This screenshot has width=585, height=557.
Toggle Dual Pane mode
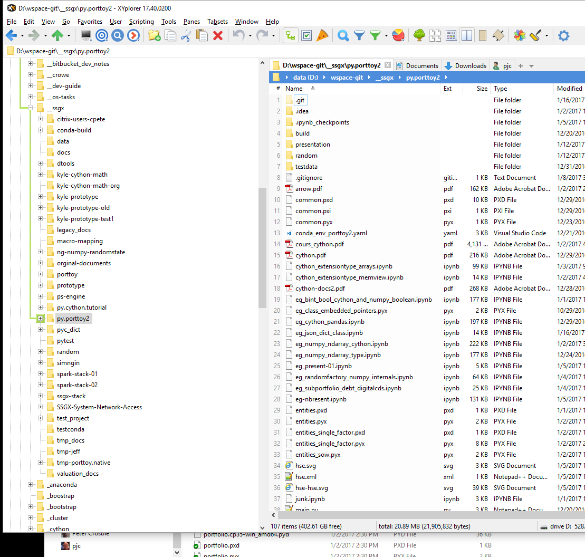click(x=466, y=36)
